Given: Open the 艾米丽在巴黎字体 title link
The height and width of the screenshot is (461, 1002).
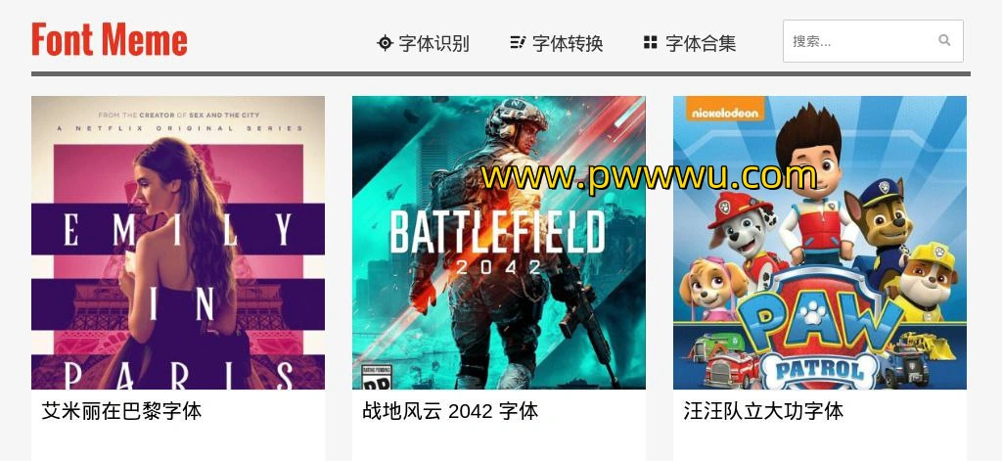Looking at the screenshot, I should [122, 410].
